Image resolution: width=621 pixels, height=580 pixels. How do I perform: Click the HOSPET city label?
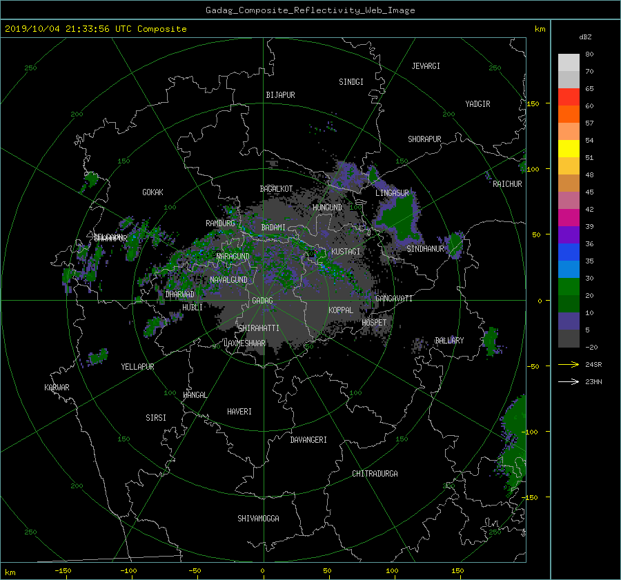click(x=374, y=323)
